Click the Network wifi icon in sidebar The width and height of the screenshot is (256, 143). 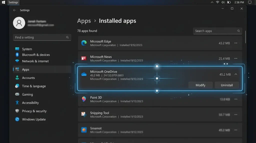pyautogui.click(x=17, y=61)
